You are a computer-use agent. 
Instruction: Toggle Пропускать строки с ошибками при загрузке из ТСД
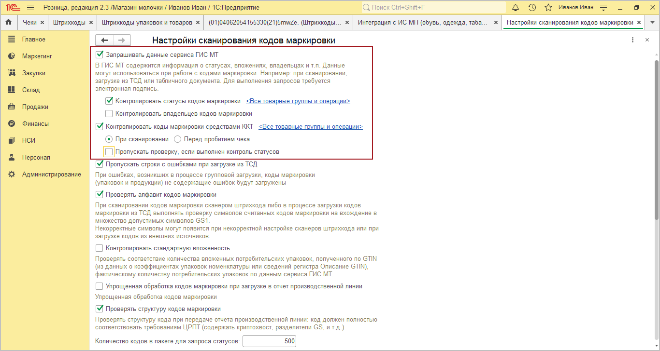100,164
